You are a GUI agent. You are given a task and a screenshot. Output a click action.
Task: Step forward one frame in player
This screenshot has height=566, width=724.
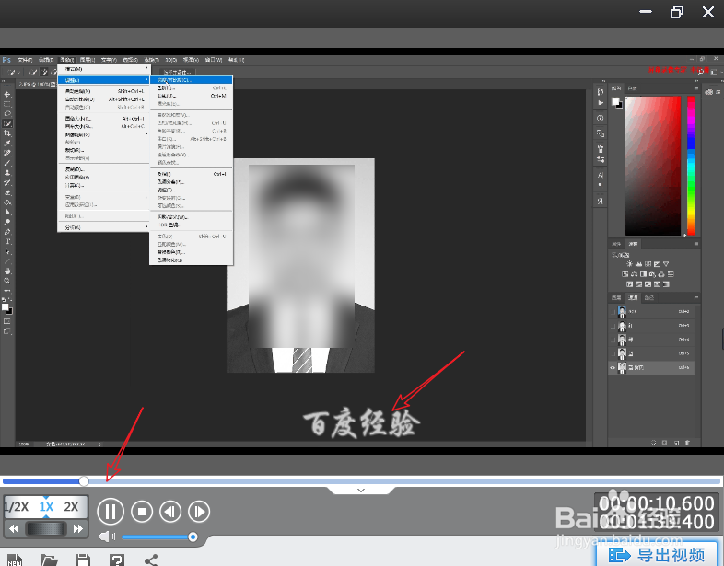(199, 512)
